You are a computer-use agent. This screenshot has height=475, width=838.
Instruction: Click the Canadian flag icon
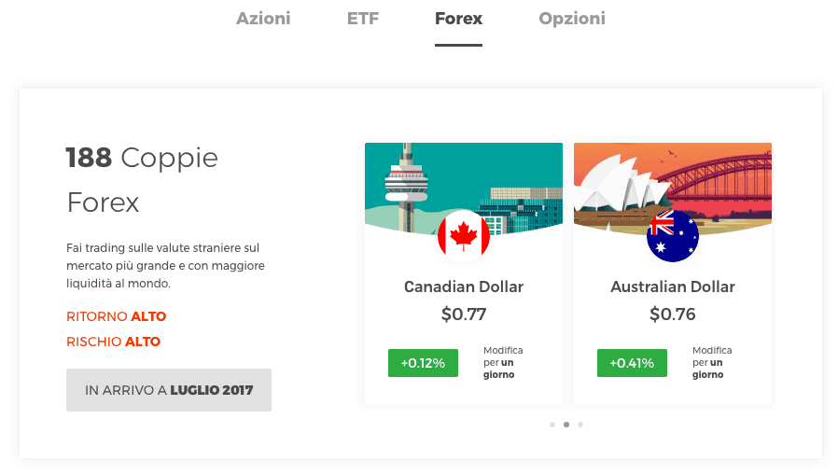tap(464, 235)
